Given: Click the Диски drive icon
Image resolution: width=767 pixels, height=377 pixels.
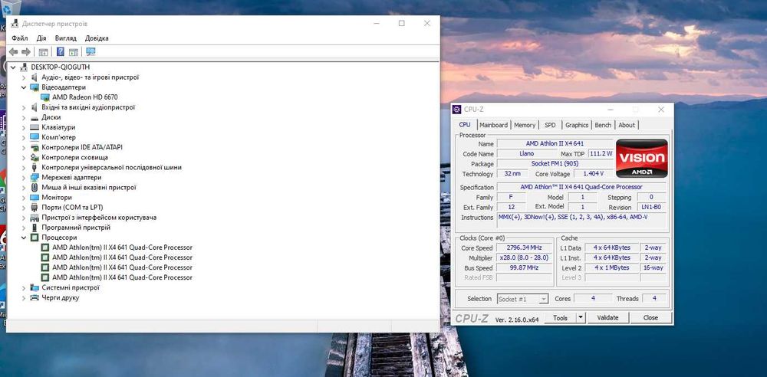Looking at the screenshot, I should point(35,117).
